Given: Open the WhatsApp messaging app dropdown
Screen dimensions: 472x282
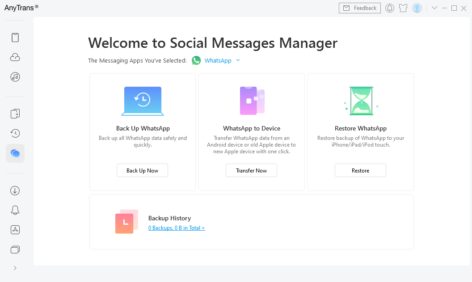Looking at the screenshot, I should coord(218,60).
